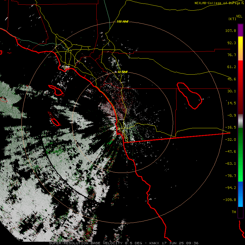Image resolution: width=245 pixels, height=245 pixels.
Task: Click the TH legend label
Action: 234,212
